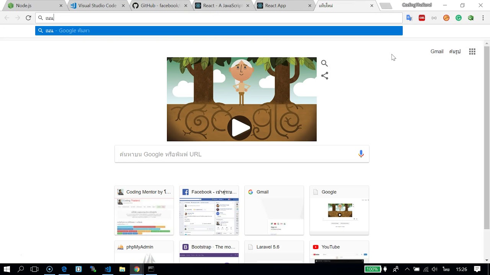Open the YouTube shortcut tile

[x=339, y=252]
